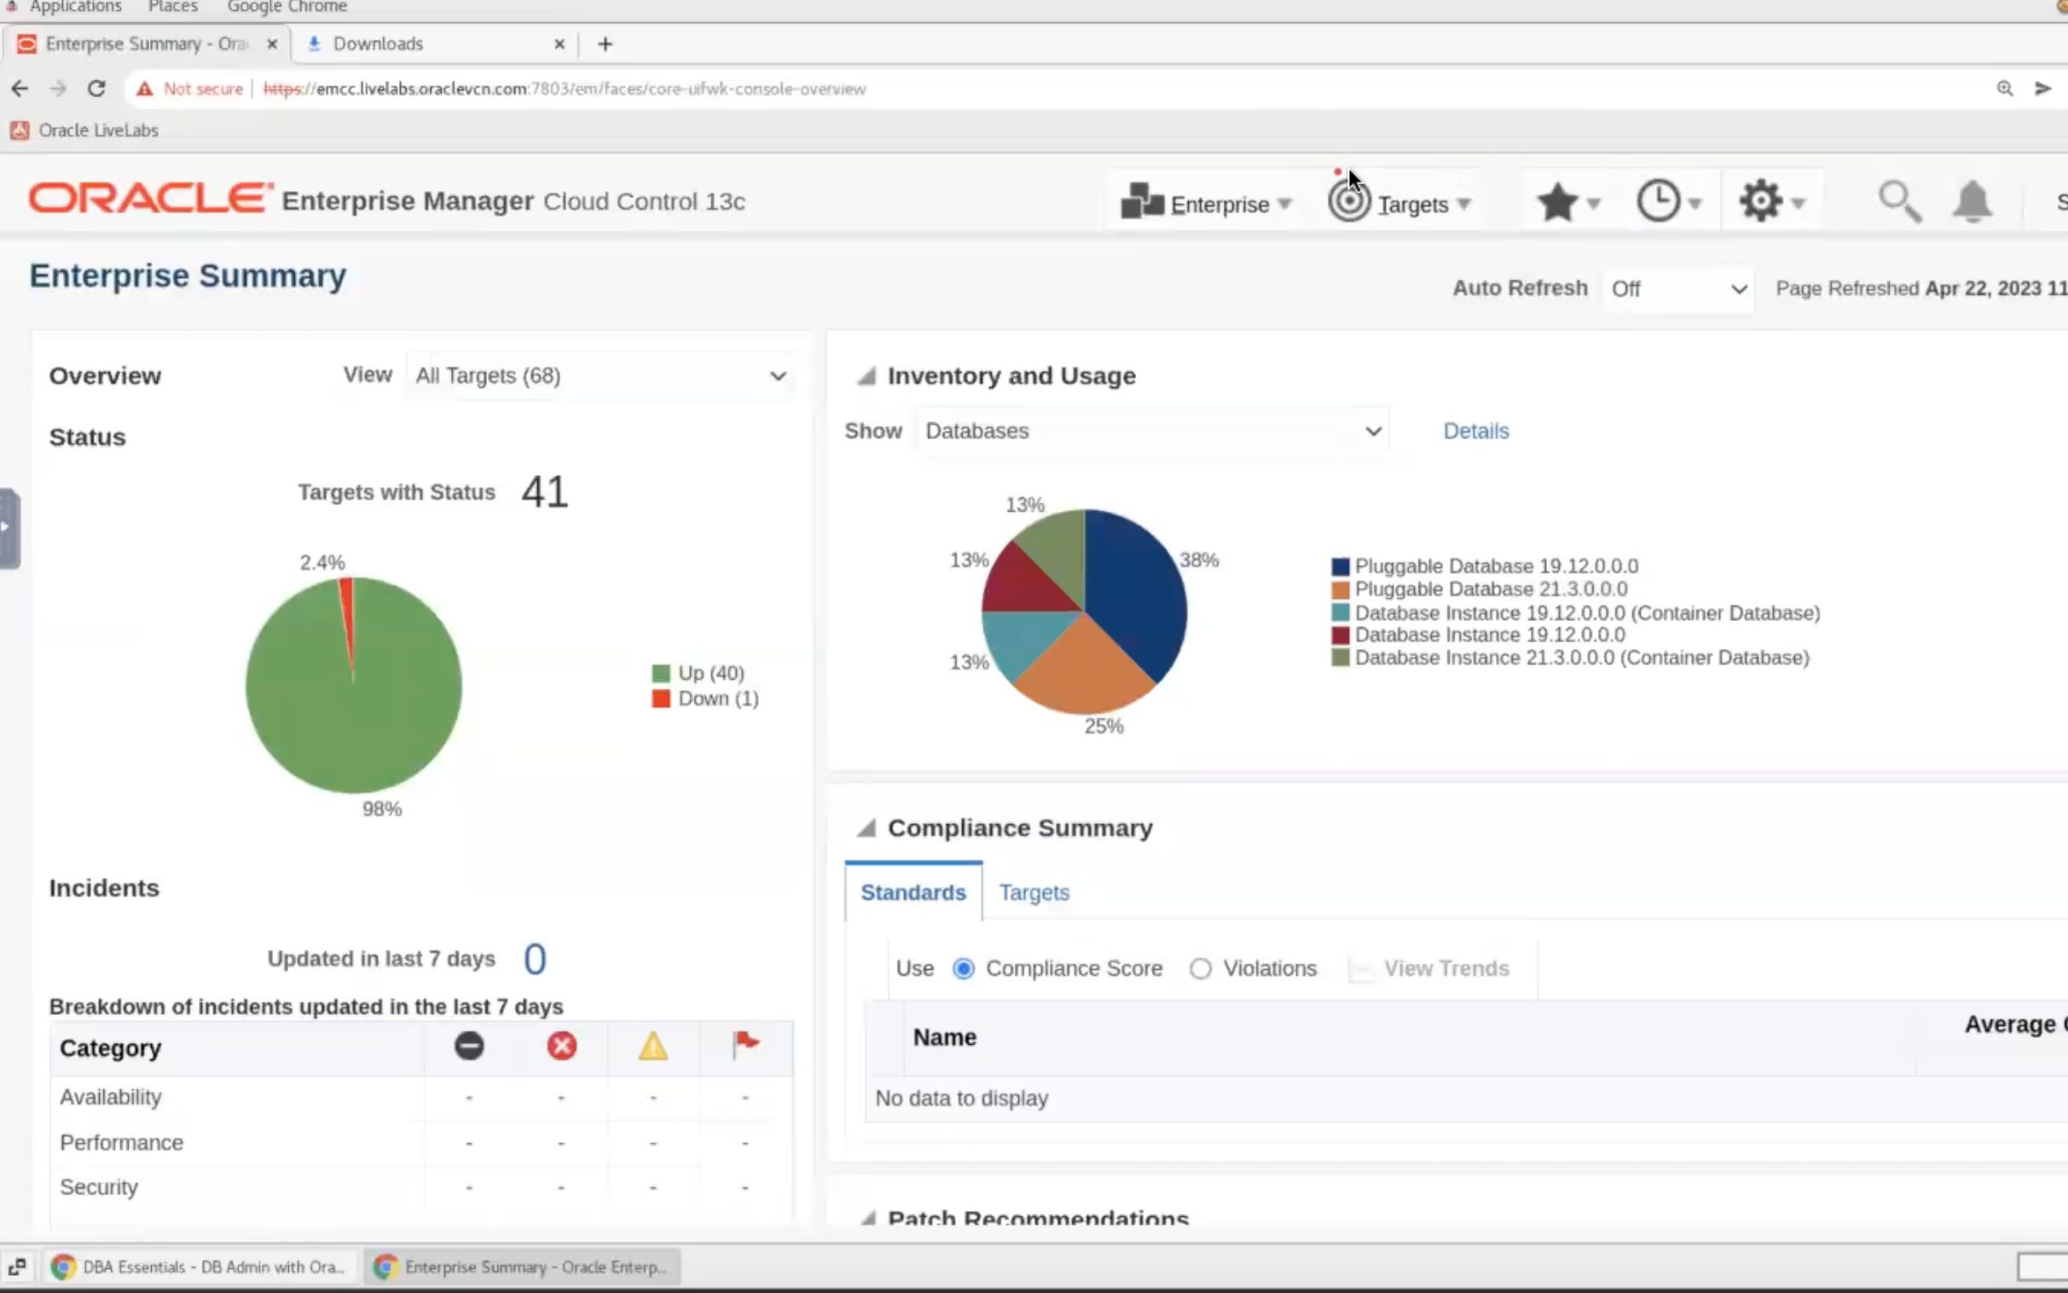Click the incidents count 0 link
Screen dimensions: 2068x1293
click(535, 959)
